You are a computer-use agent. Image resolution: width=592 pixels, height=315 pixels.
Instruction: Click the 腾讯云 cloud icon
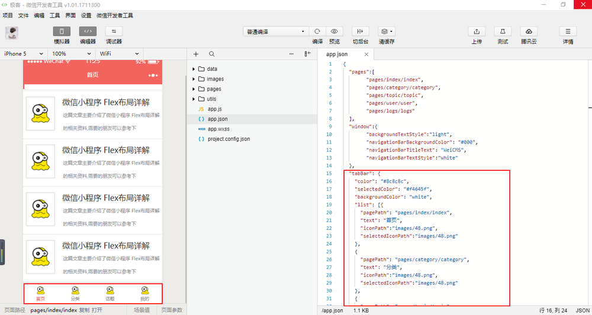click(x=529, y=31)
